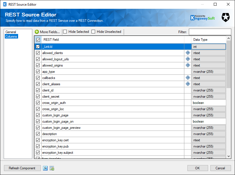Select the client_aliases field name

pos(51,84)
